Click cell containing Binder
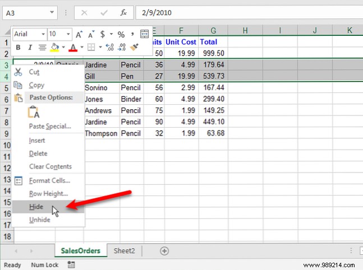This screenshot has height=270, width=363. [x=132, y=99]
